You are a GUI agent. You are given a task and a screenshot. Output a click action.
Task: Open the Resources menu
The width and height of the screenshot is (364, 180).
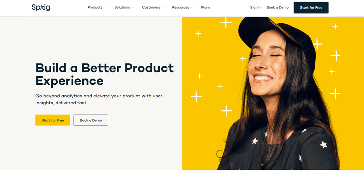coord(180,7)
